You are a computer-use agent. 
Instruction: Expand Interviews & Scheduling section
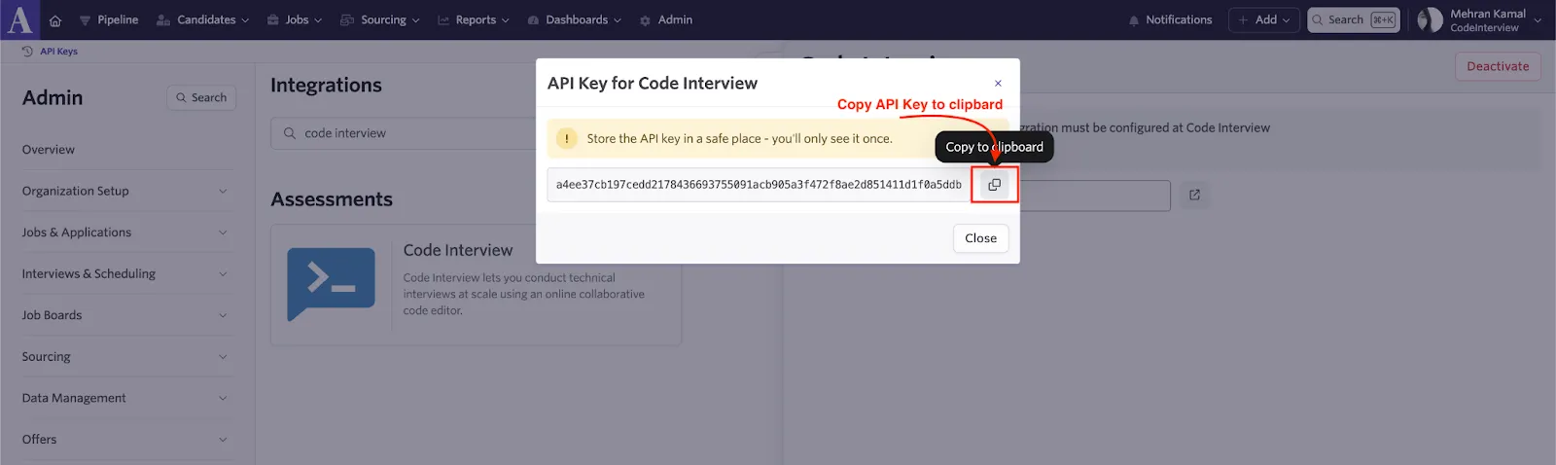pyautogui.click(x=126, y=273)
